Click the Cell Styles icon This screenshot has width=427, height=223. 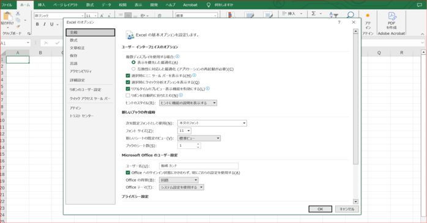[x=268, y=15]
